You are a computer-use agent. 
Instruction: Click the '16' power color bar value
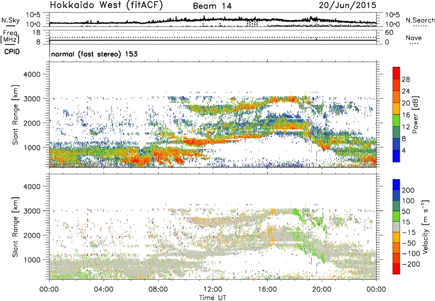tap(406, 115)
